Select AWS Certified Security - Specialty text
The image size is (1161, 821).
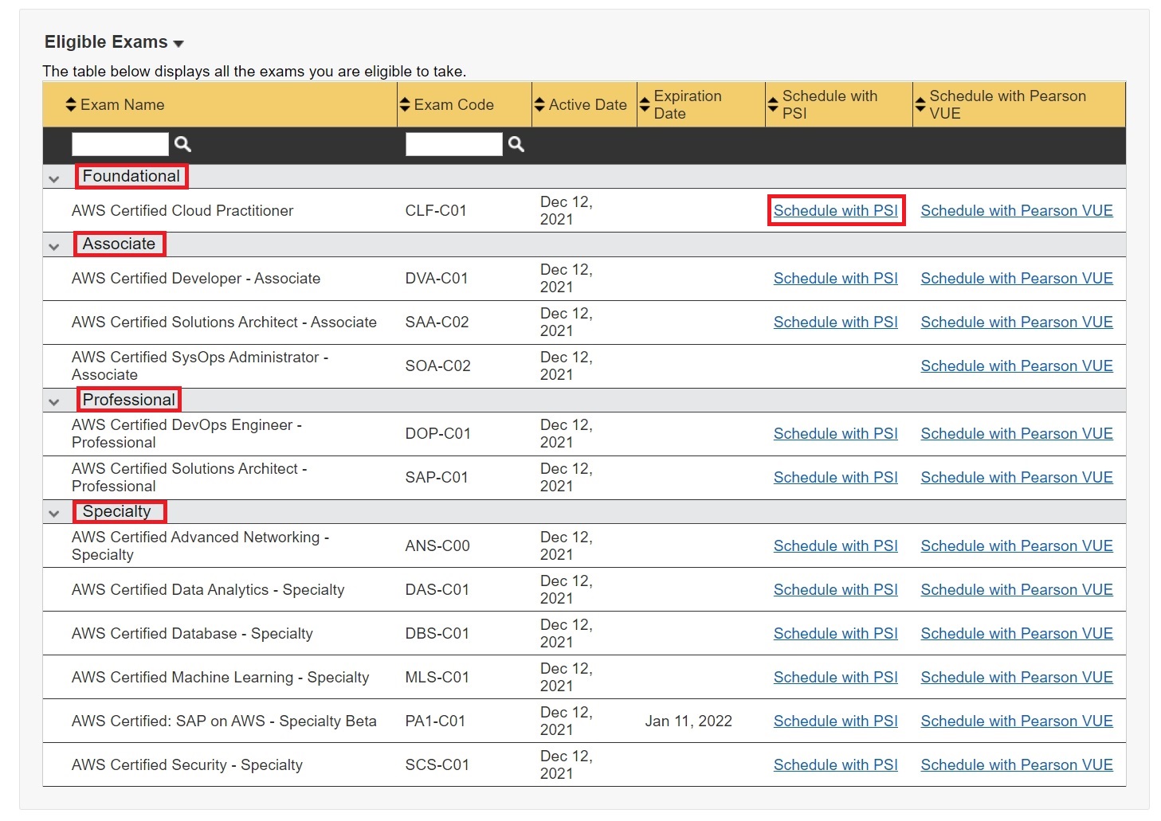point(187,764)
